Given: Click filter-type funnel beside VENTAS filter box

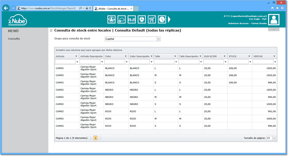Looking at the screenshot, I should click(275, 62).
